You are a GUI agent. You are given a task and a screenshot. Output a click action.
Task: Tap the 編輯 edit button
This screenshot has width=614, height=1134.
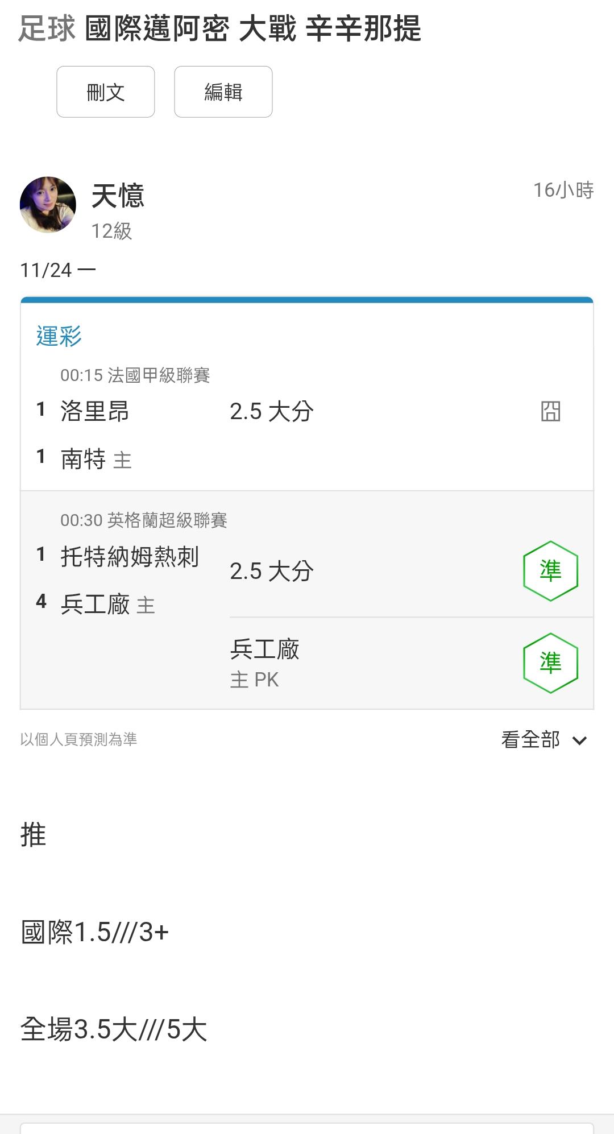[x=223, y=92]
